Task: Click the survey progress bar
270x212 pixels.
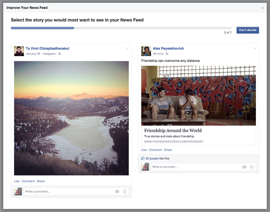Action: coord(121,28)
